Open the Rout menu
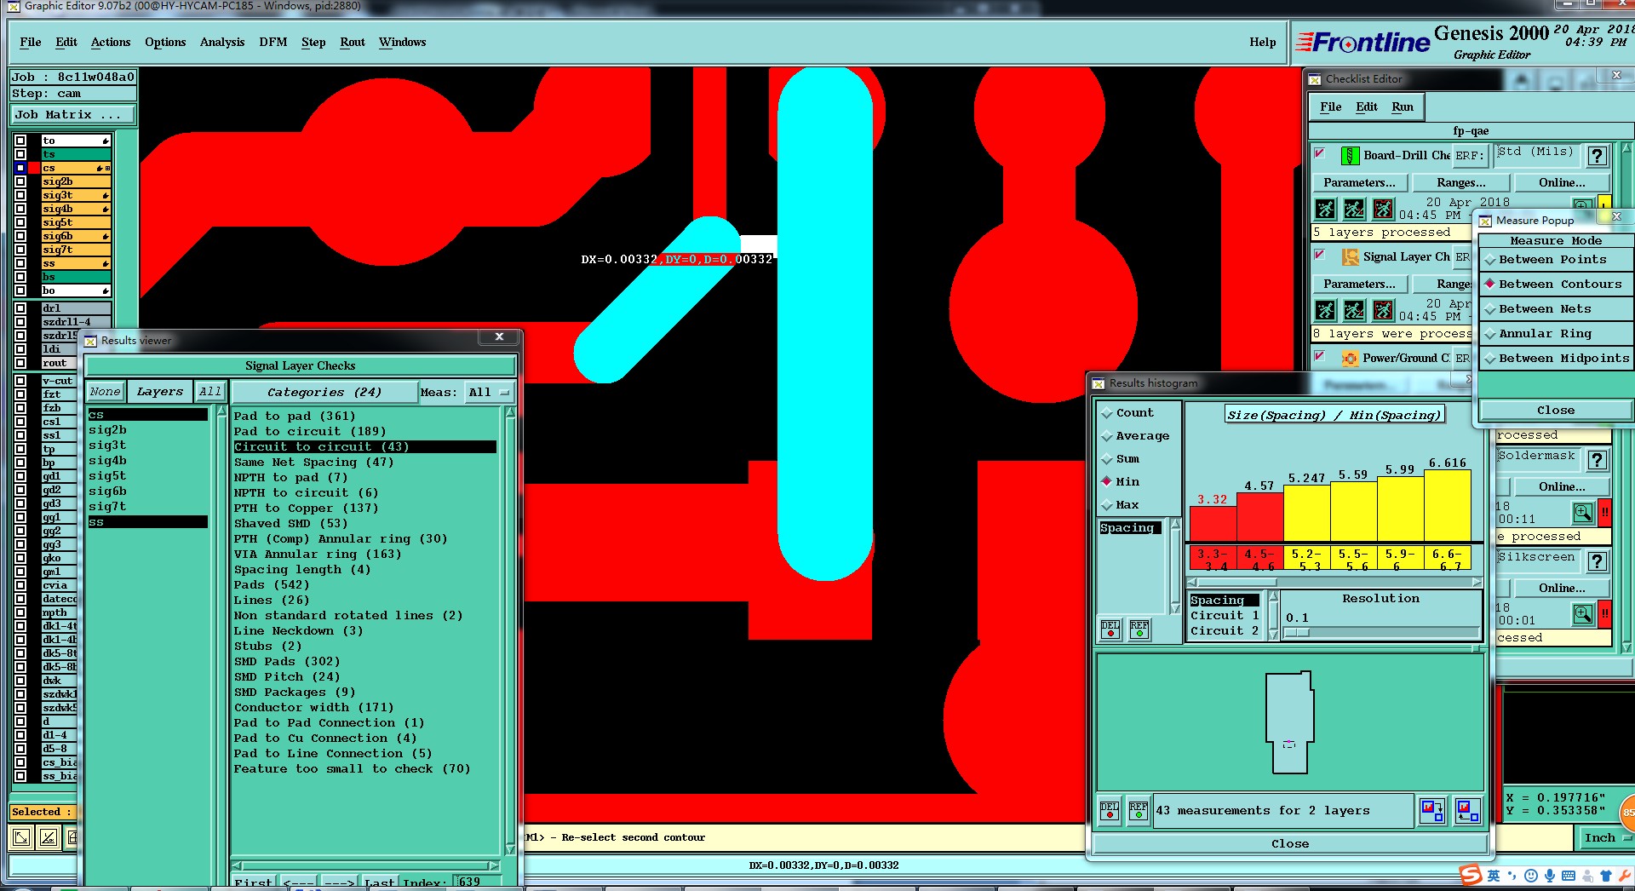This screenshot has height=891, width=1635. [x=353, y=42]
